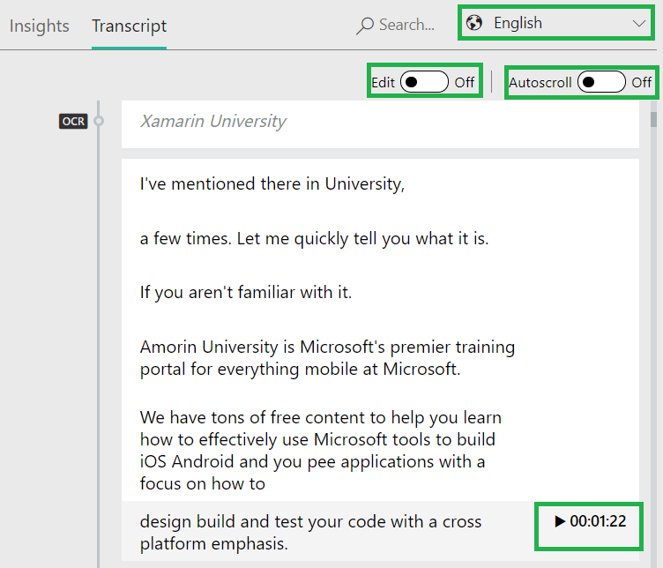Switch to the Insights tab

coord(39,26)
